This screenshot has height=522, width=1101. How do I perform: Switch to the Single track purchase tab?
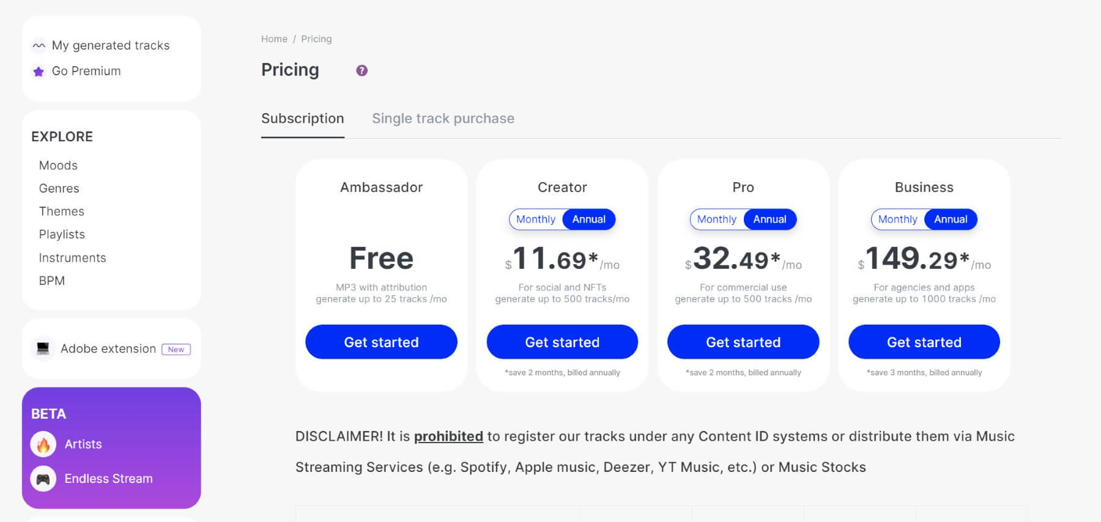coord(443,118)
